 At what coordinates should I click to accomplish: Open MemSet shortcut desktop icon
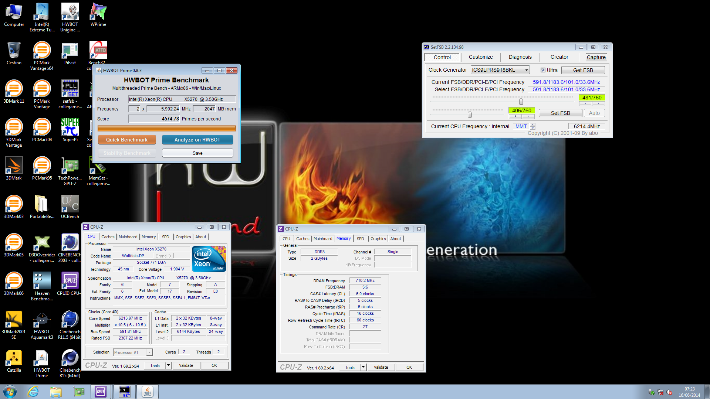98,171
